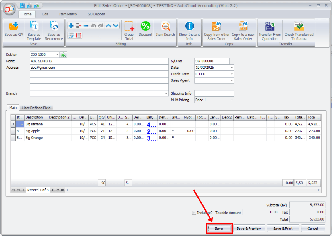Click the Shipping Info input field
Image resolution: width=332 pixels, height=236 pixels.
(214, 93)
